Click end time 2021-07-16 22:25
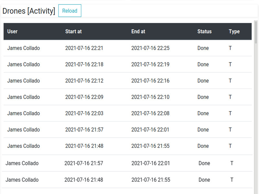The image size is (259, 194). (150, 48)
